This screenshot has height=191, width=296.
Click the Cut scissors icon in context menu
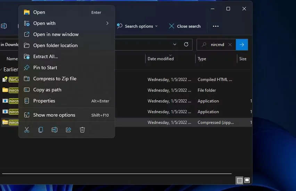(x=27, y=130)
